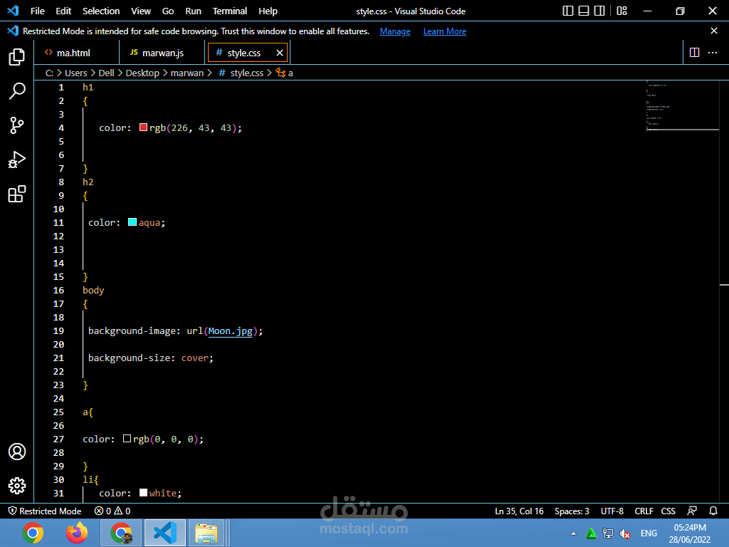Open the Source Control view
This screenshot has height=547, width=729.
[x=17, y=125]
